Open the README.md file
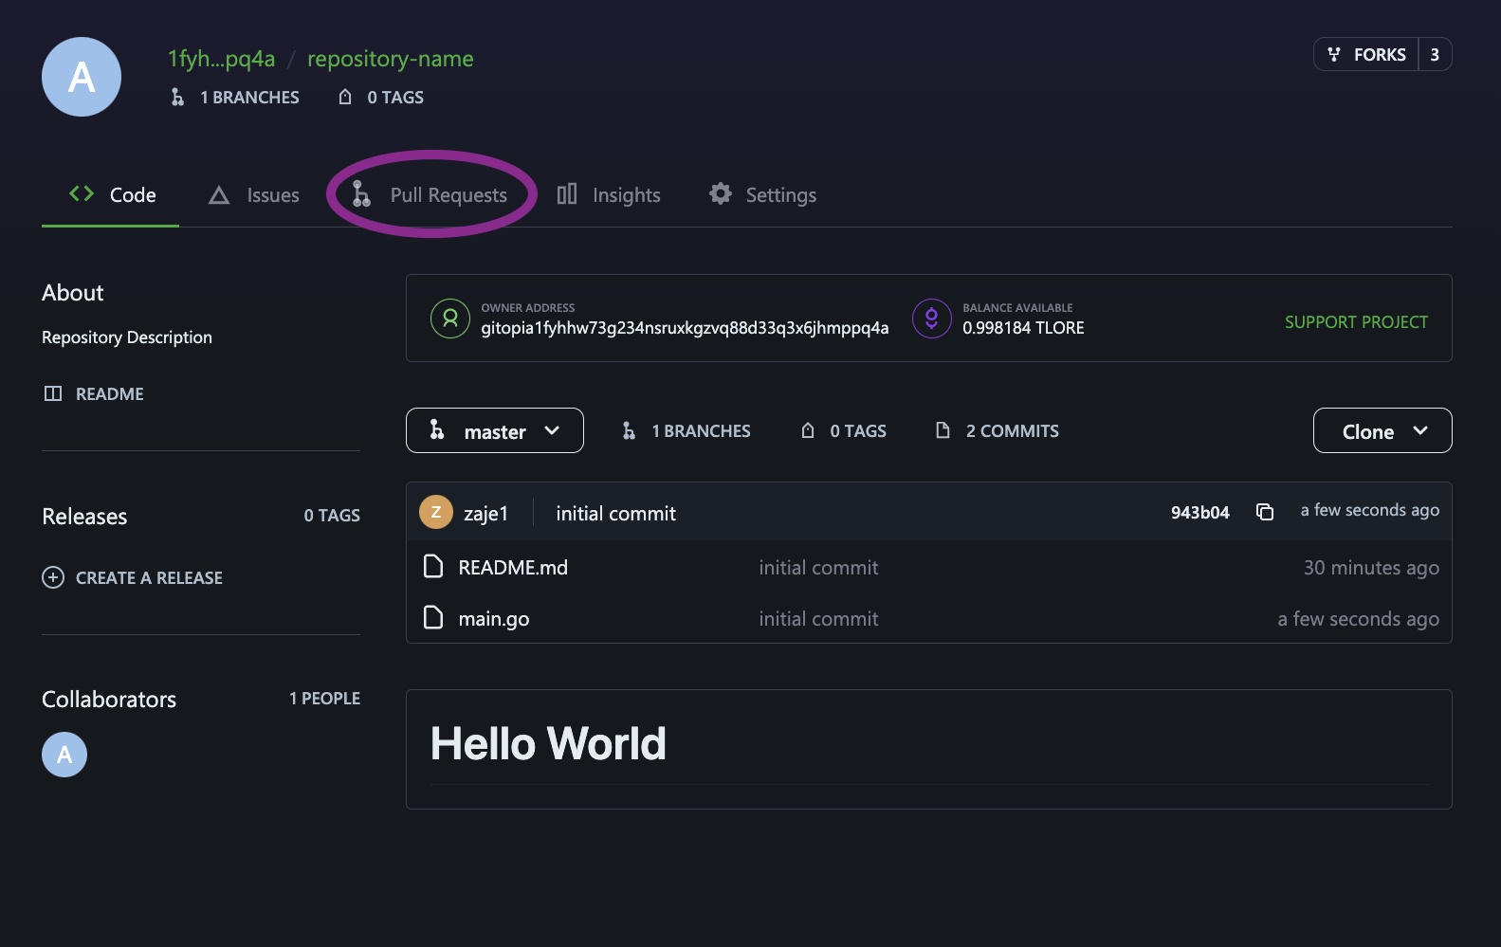1501x947 pixels. (513, 567)
